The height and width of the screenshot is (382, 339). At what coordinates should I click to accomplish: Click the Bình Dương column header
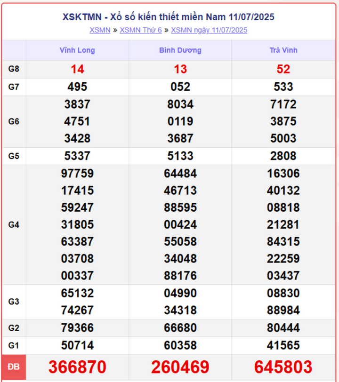pyautogui.click(x=180, y=50)
